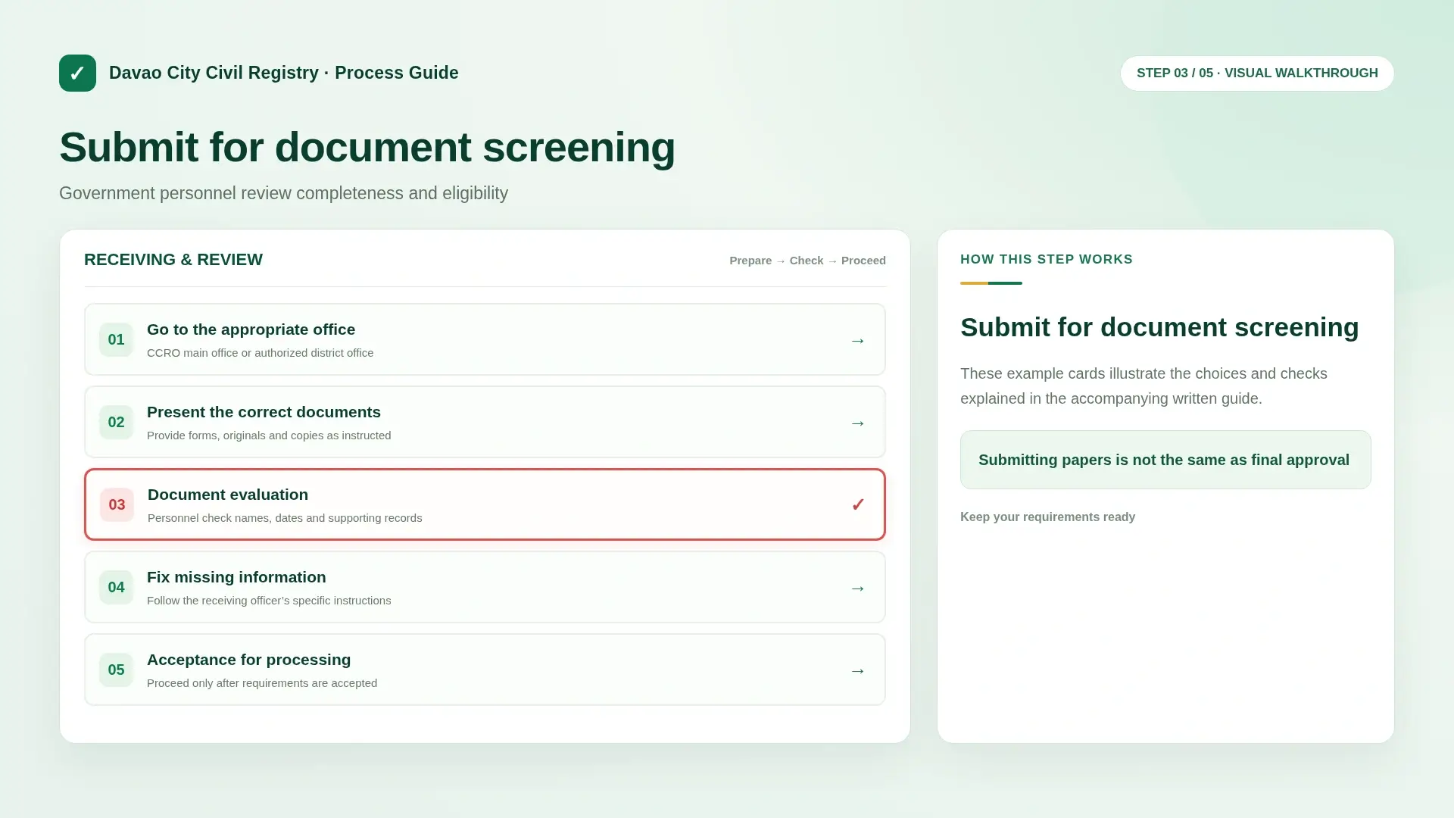
Task: Click 'Keep your requirements ready' note
Action: [x=1047, y=517]
